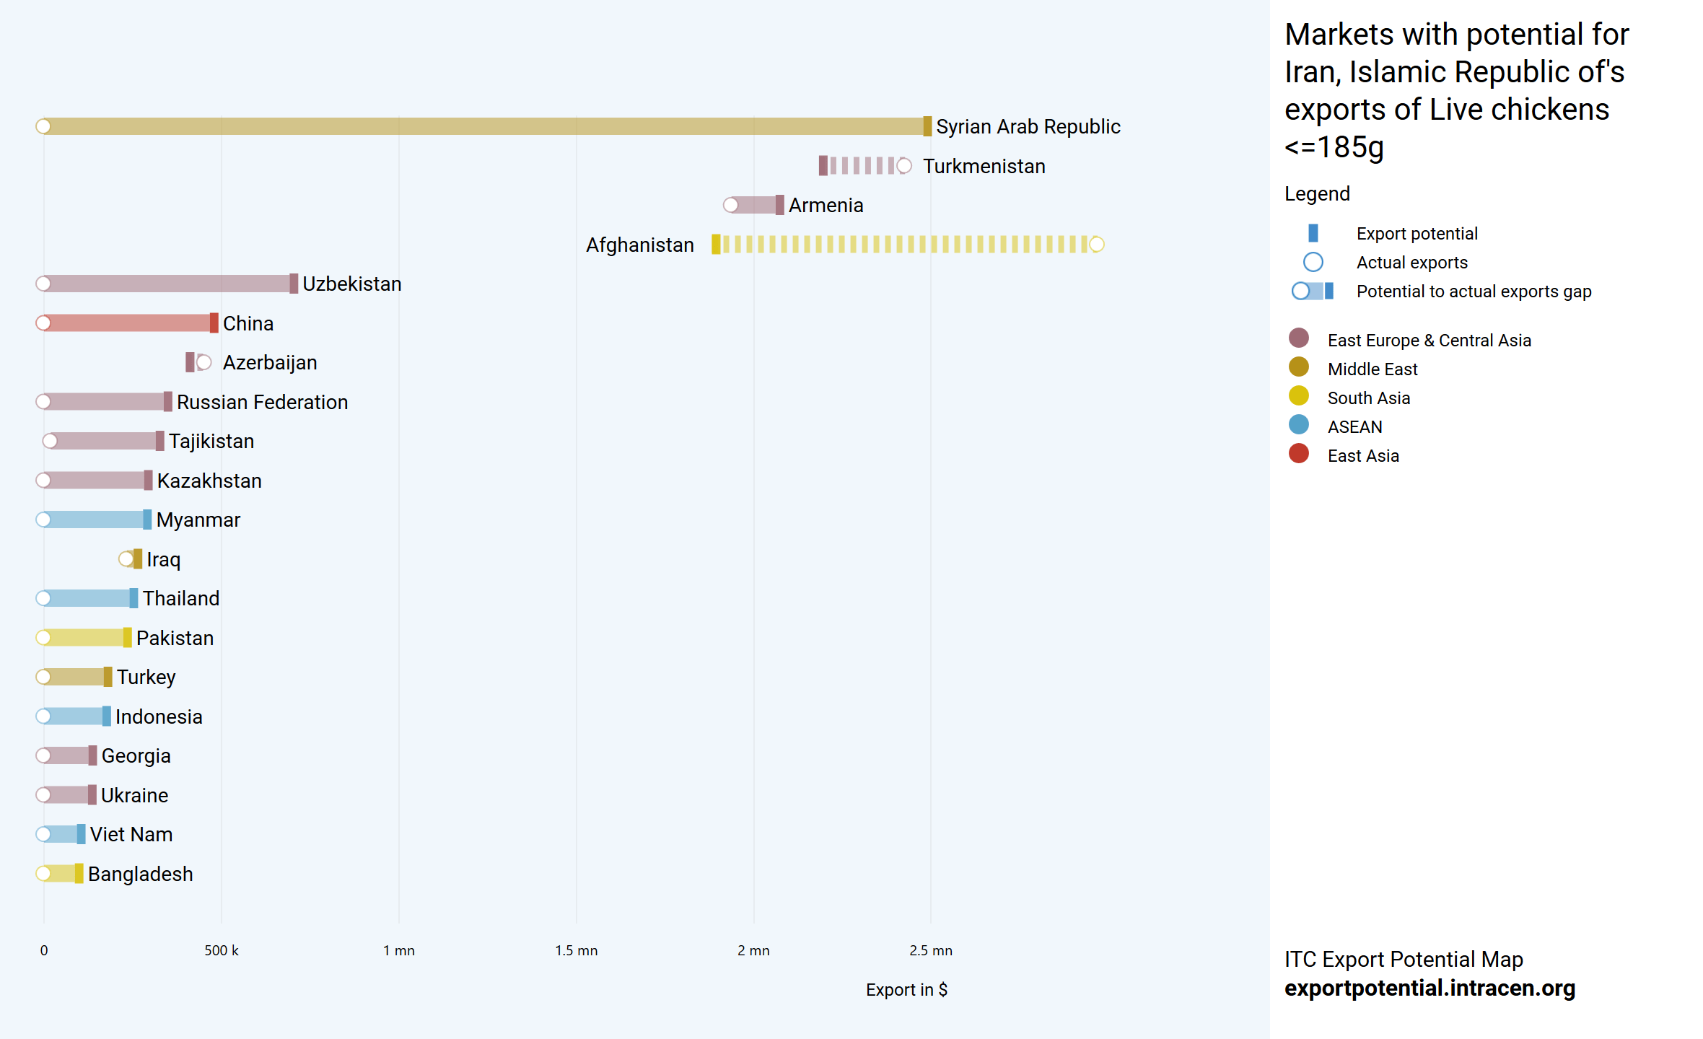1703x1039 pixels.
Task: Click the Export potential legend icon
Action: click(x=1313, y=233)
